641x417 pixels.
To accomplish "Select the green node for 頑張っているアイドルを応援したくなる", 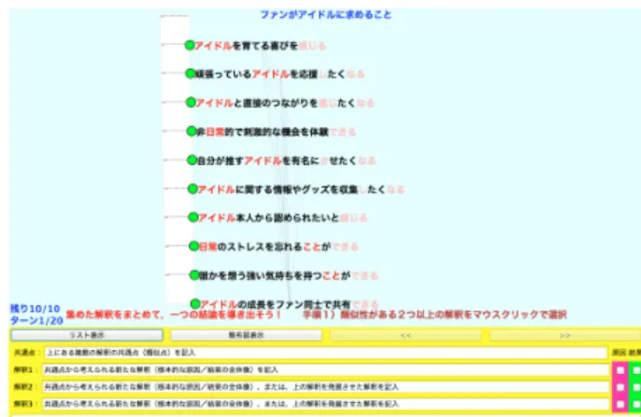I will click(x=190, y=74).
